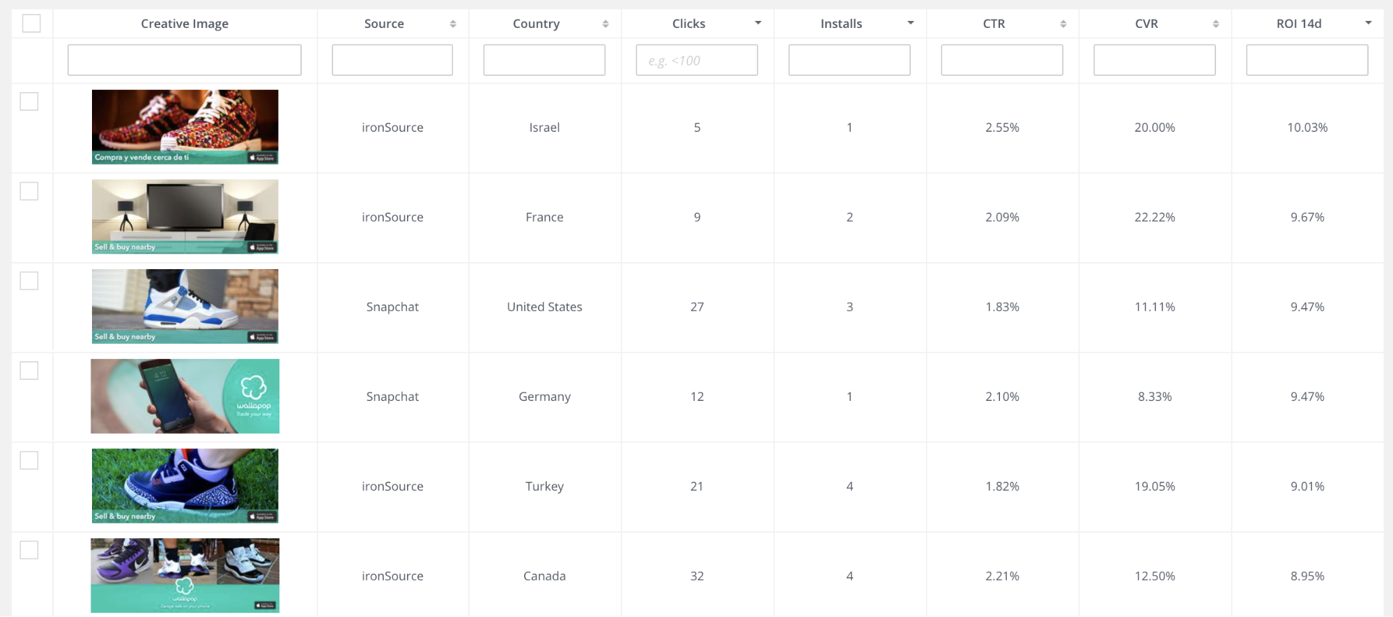Click the Creative Image filter field
1393x617 pixels.
(185, 60)
